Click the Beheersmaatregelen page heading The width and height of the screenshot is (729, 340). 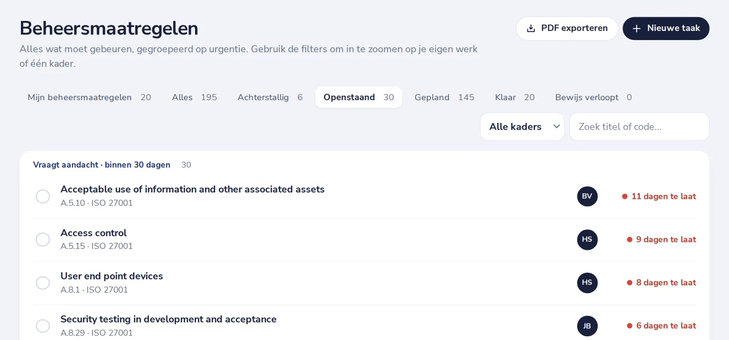109,28
